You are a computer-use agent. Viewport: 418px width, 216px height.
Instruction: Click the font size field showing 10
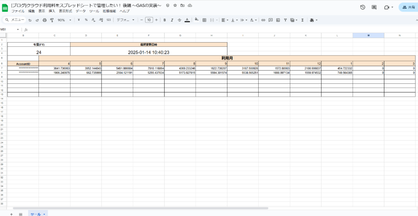(x=149, y=20)
